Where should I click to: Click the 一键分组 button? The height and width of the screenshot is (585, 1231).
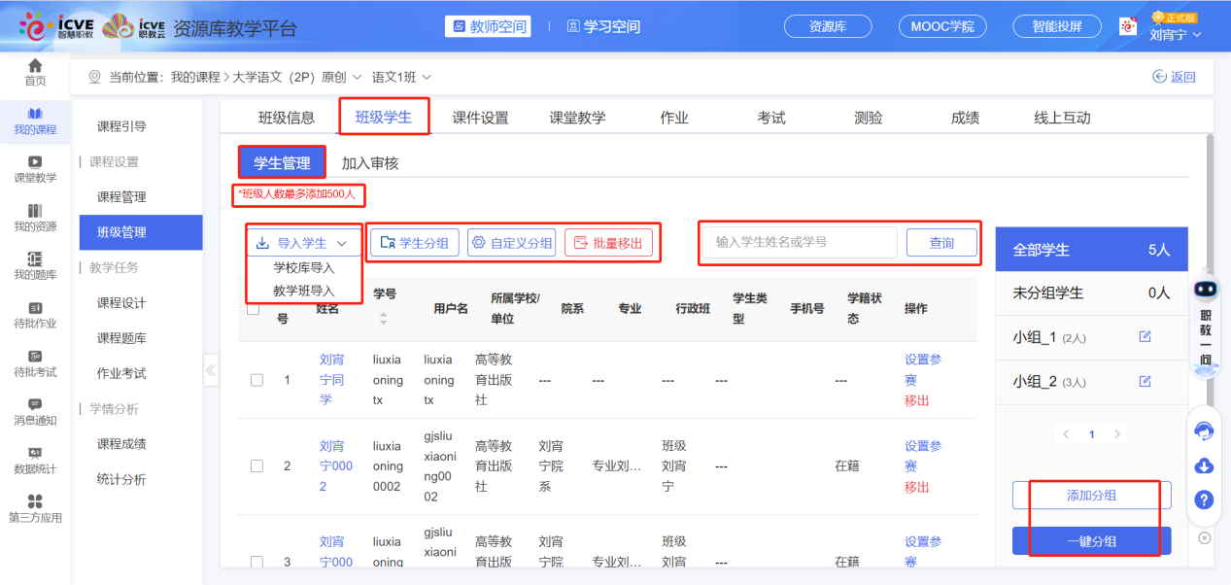[x=1091, y=541]
